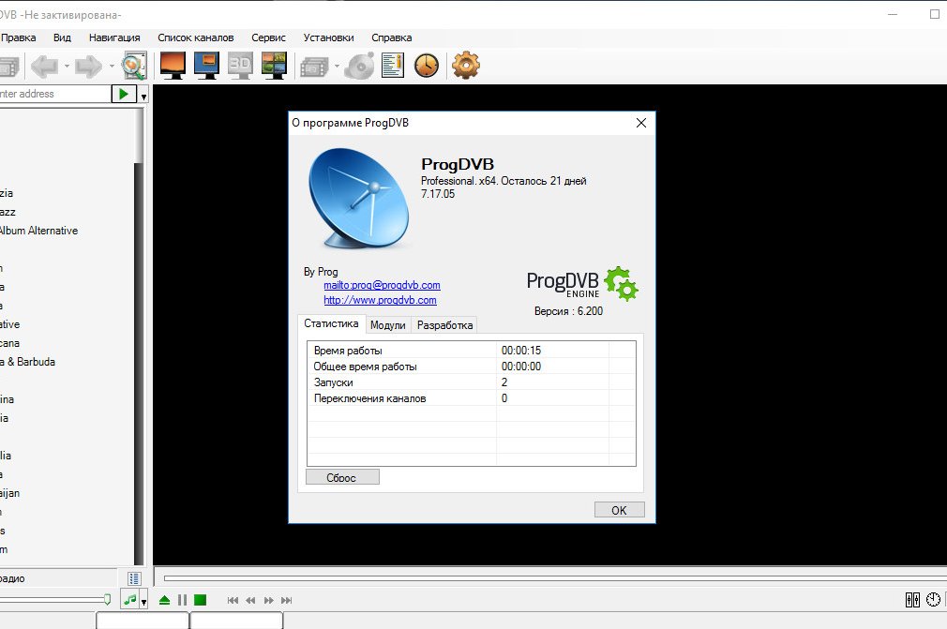Open the orange clock scheduler icon
Image resolution: width=947 pixels, height=629 pixels.
[x=427, y=66]
